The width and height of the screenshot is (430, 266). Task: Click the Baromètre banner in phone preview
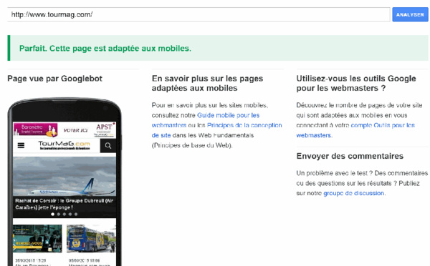coord(35,129)
